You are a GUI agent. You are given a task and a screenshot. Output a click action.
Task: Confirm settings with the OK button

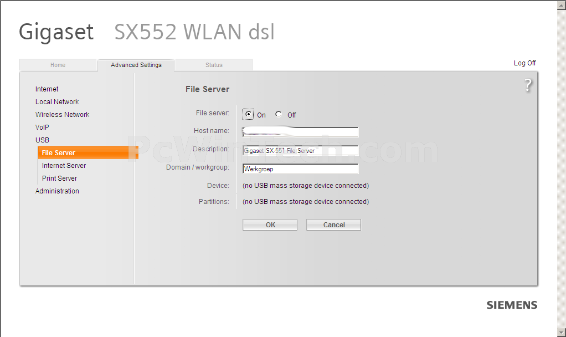(x=270, y=224)
